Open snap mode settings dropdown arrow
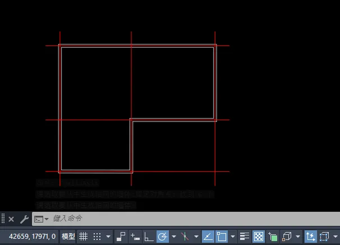340x245 pixels. (x=108, y=237)
